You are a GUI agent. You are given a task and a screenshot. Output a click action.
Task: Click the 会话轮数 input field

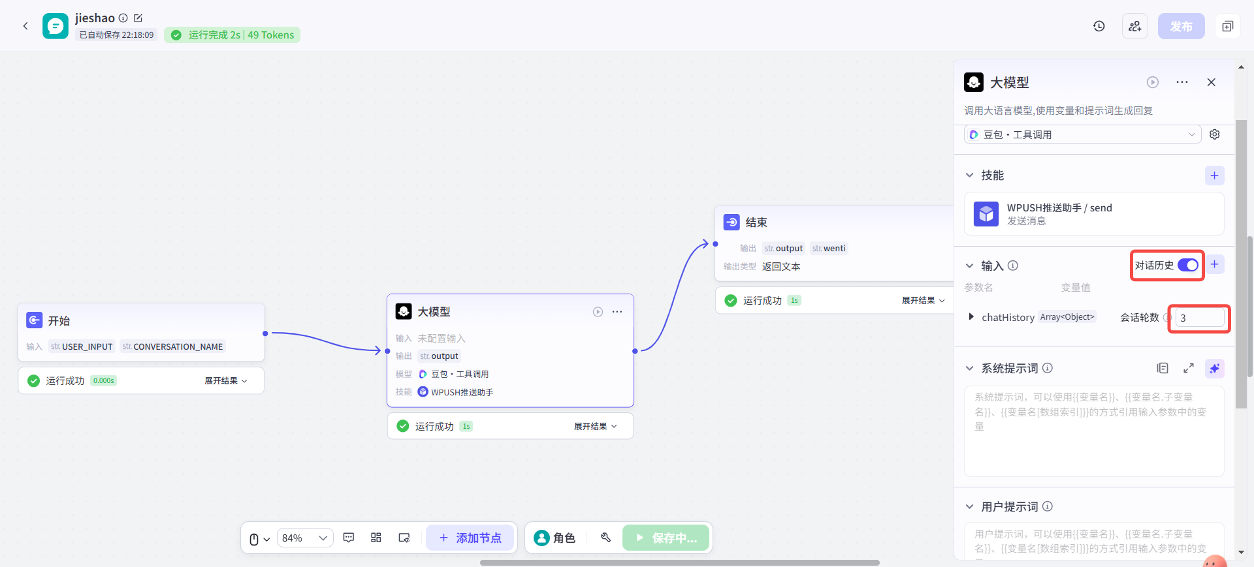[x=1200, y=318]
